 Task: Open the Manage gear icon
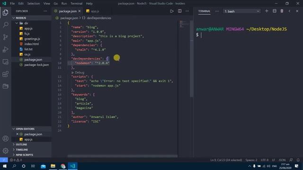[x=5, y=151]
